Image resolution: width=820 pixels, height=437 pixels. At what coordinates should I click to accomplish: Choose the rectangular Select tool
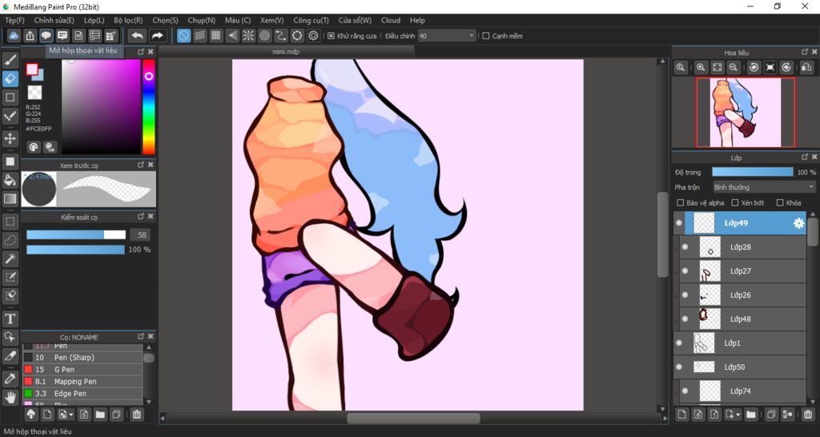[x=10, y=222]
